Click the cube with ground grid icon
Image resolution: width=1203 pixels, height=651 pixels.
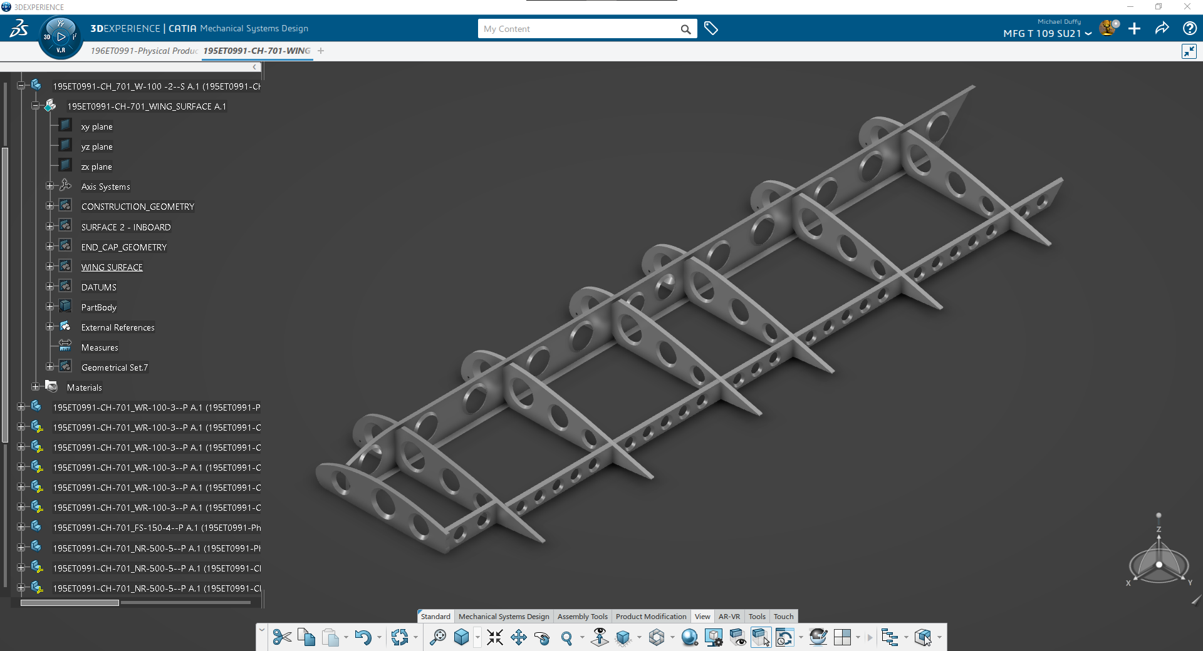[x=623, y=637]
